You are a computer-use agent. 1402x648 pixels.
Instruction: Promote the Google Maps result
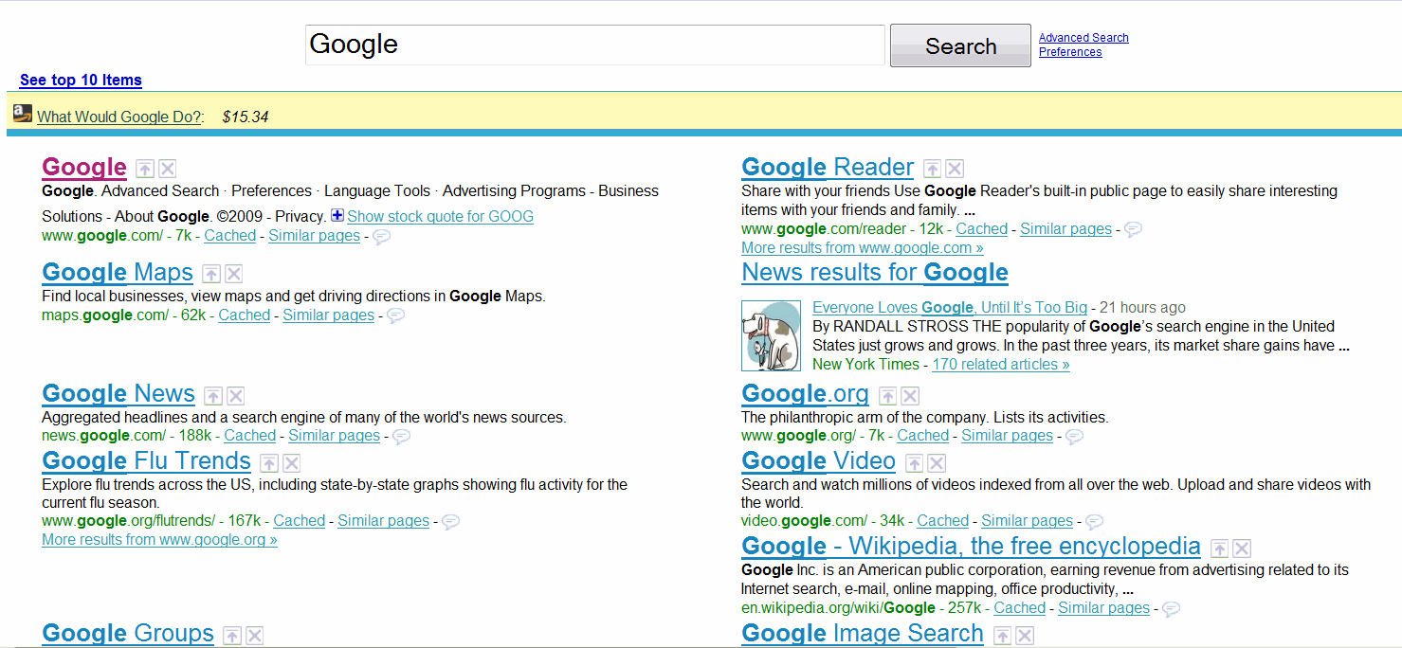[x=211, y=274]
